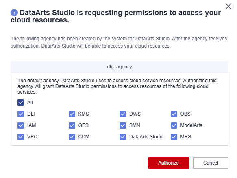Screen dimensions: 237x178
Task: Close the permissions dialog with X
Action: pyautogui.click(x=228, y=7)
